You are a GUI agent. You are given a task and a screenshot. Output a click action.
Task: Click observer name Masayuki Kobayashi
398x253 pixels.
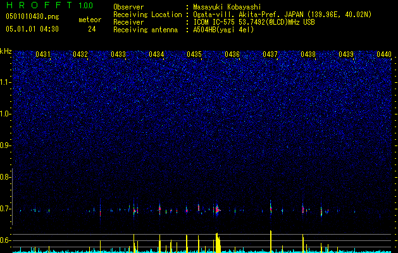click(227, 7)
